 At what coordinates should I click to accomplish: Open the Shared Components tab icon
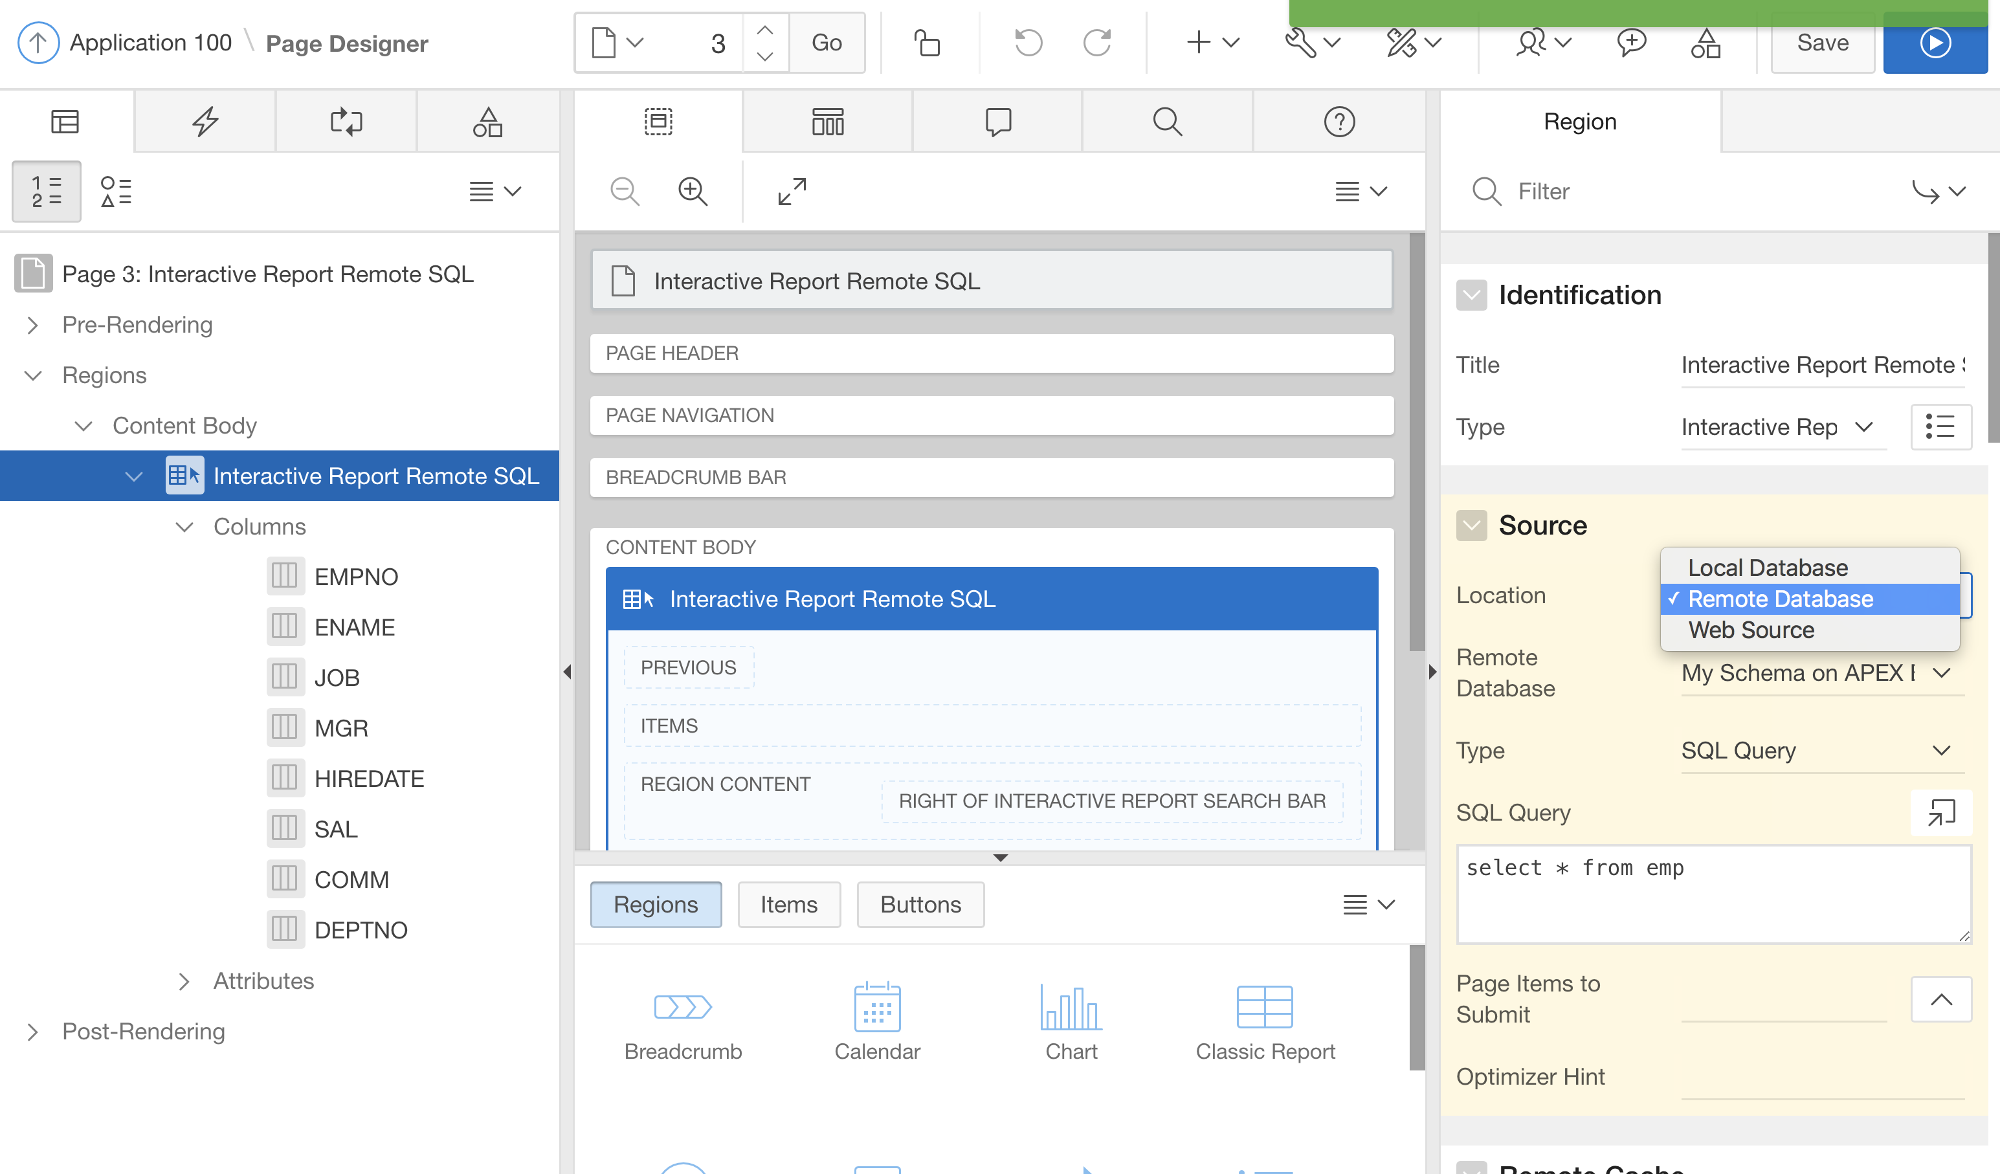pos(487,122)
